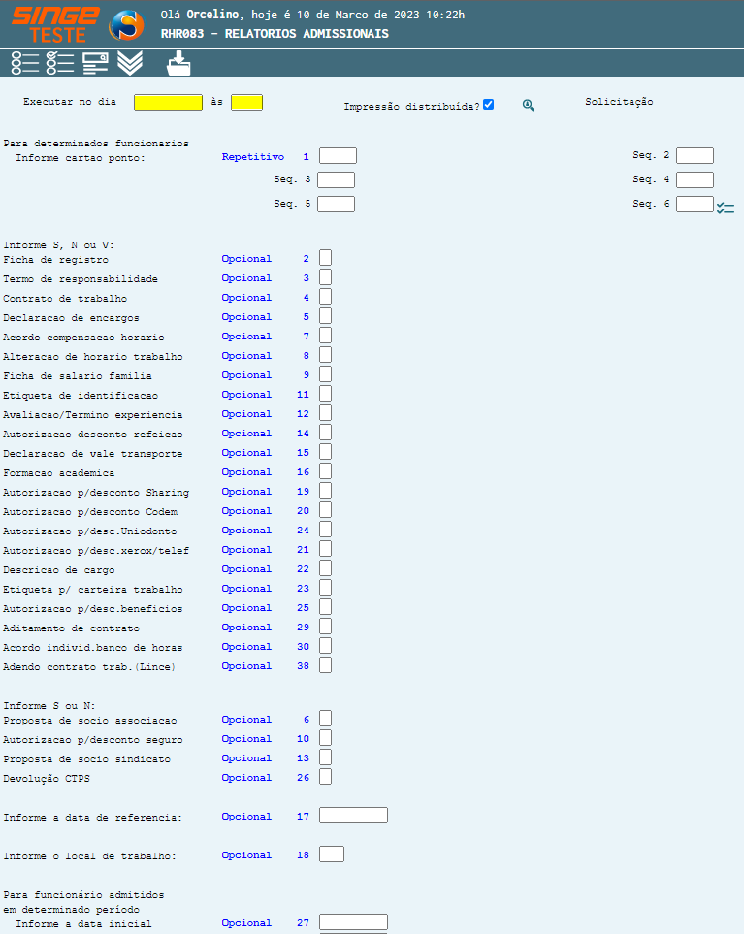744x934 pixels.
Task: Click the Ficha de registro input box
Action: coord(326,258)
